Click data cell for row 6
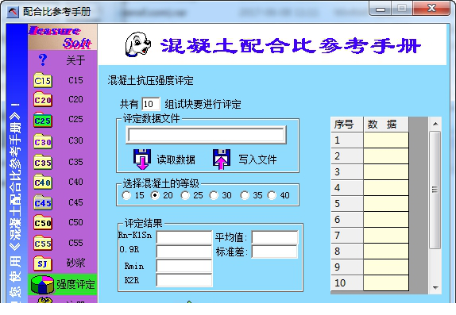Viewport: 456px width, 315px height. (386, 220)
